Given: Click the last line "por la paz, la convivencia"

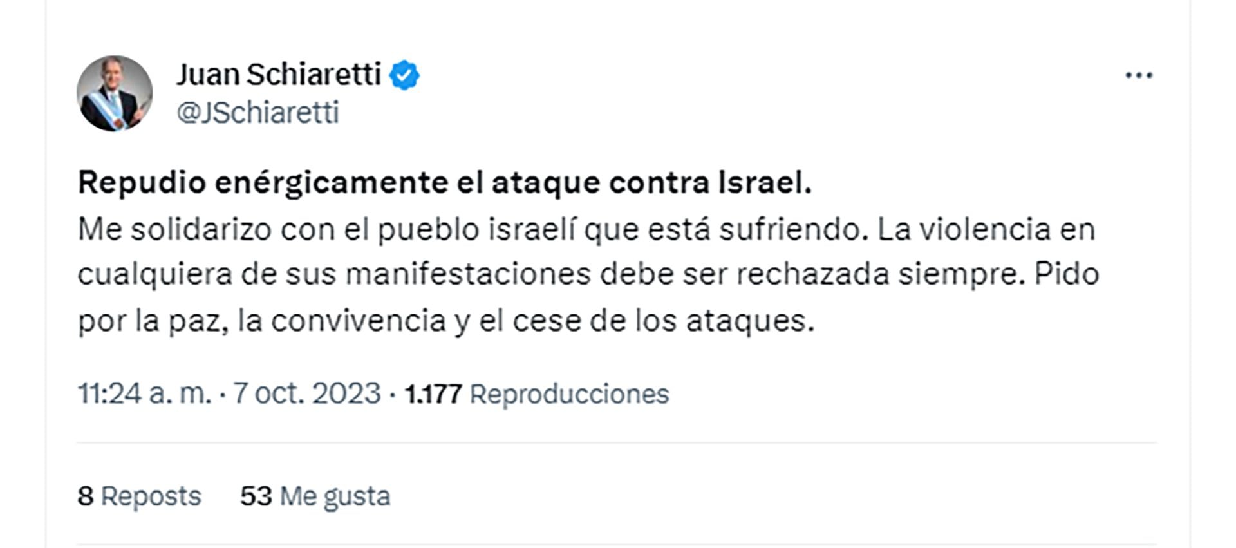Looking at the screenshot, I should click(x=261, y=321).
